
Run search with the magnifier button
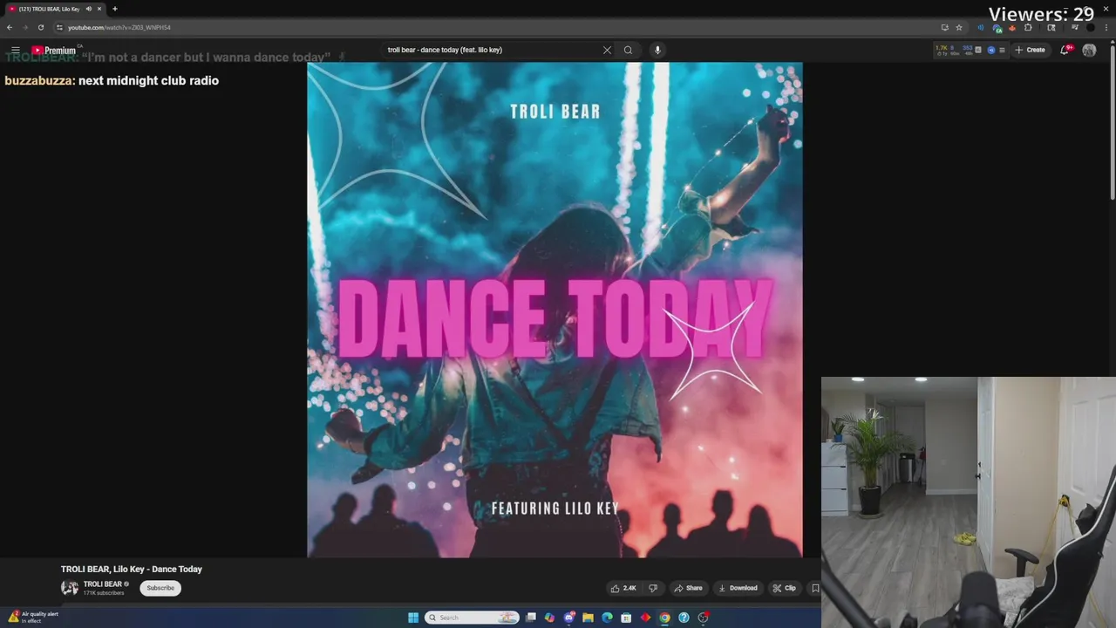point(628,50)
